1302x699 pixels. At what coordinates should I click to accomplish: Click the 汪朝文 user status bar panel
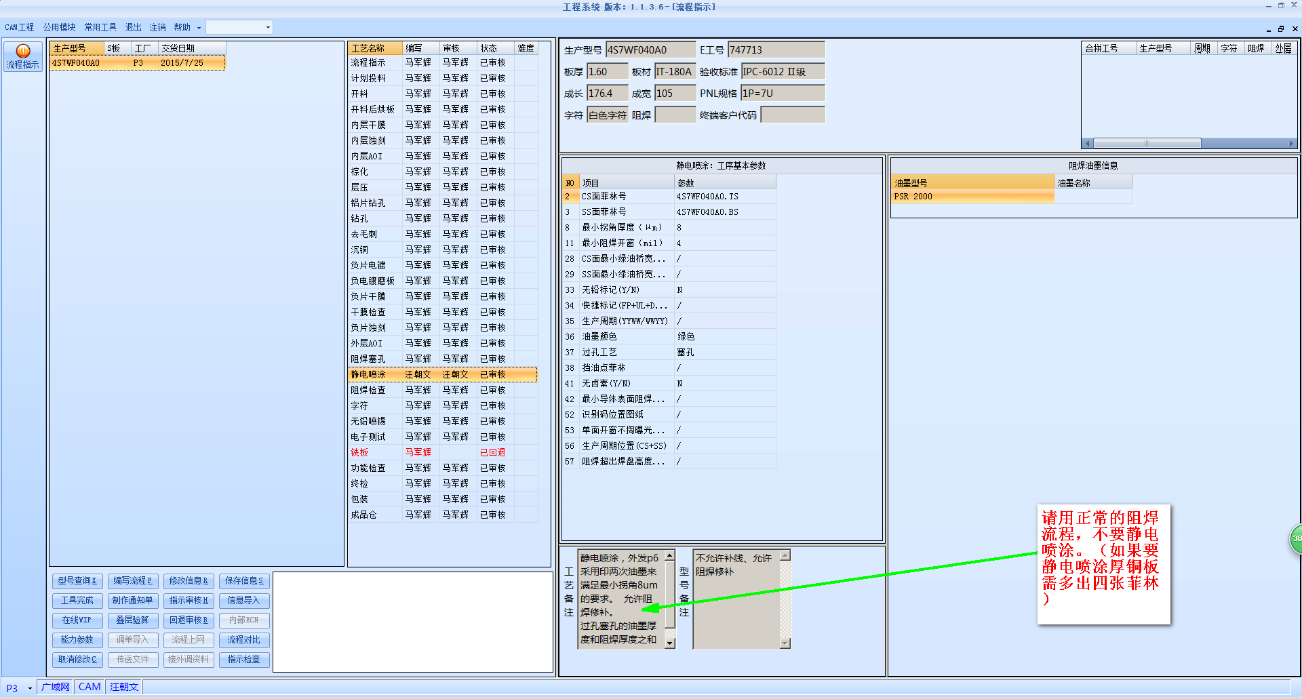point(124,687)
